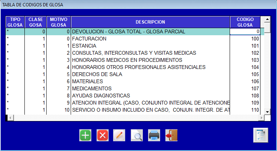Screen dimensions: 277x151
Task: Click the pencil edit record icon
Action: (x=119, y=135)
